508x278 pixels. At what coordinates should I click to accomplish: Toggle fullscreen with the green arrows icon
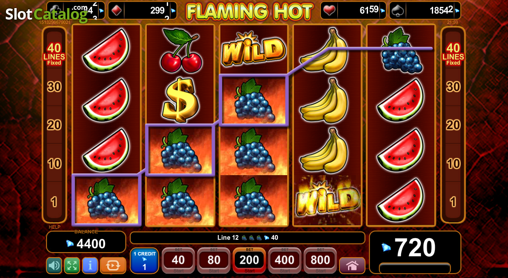72,266
